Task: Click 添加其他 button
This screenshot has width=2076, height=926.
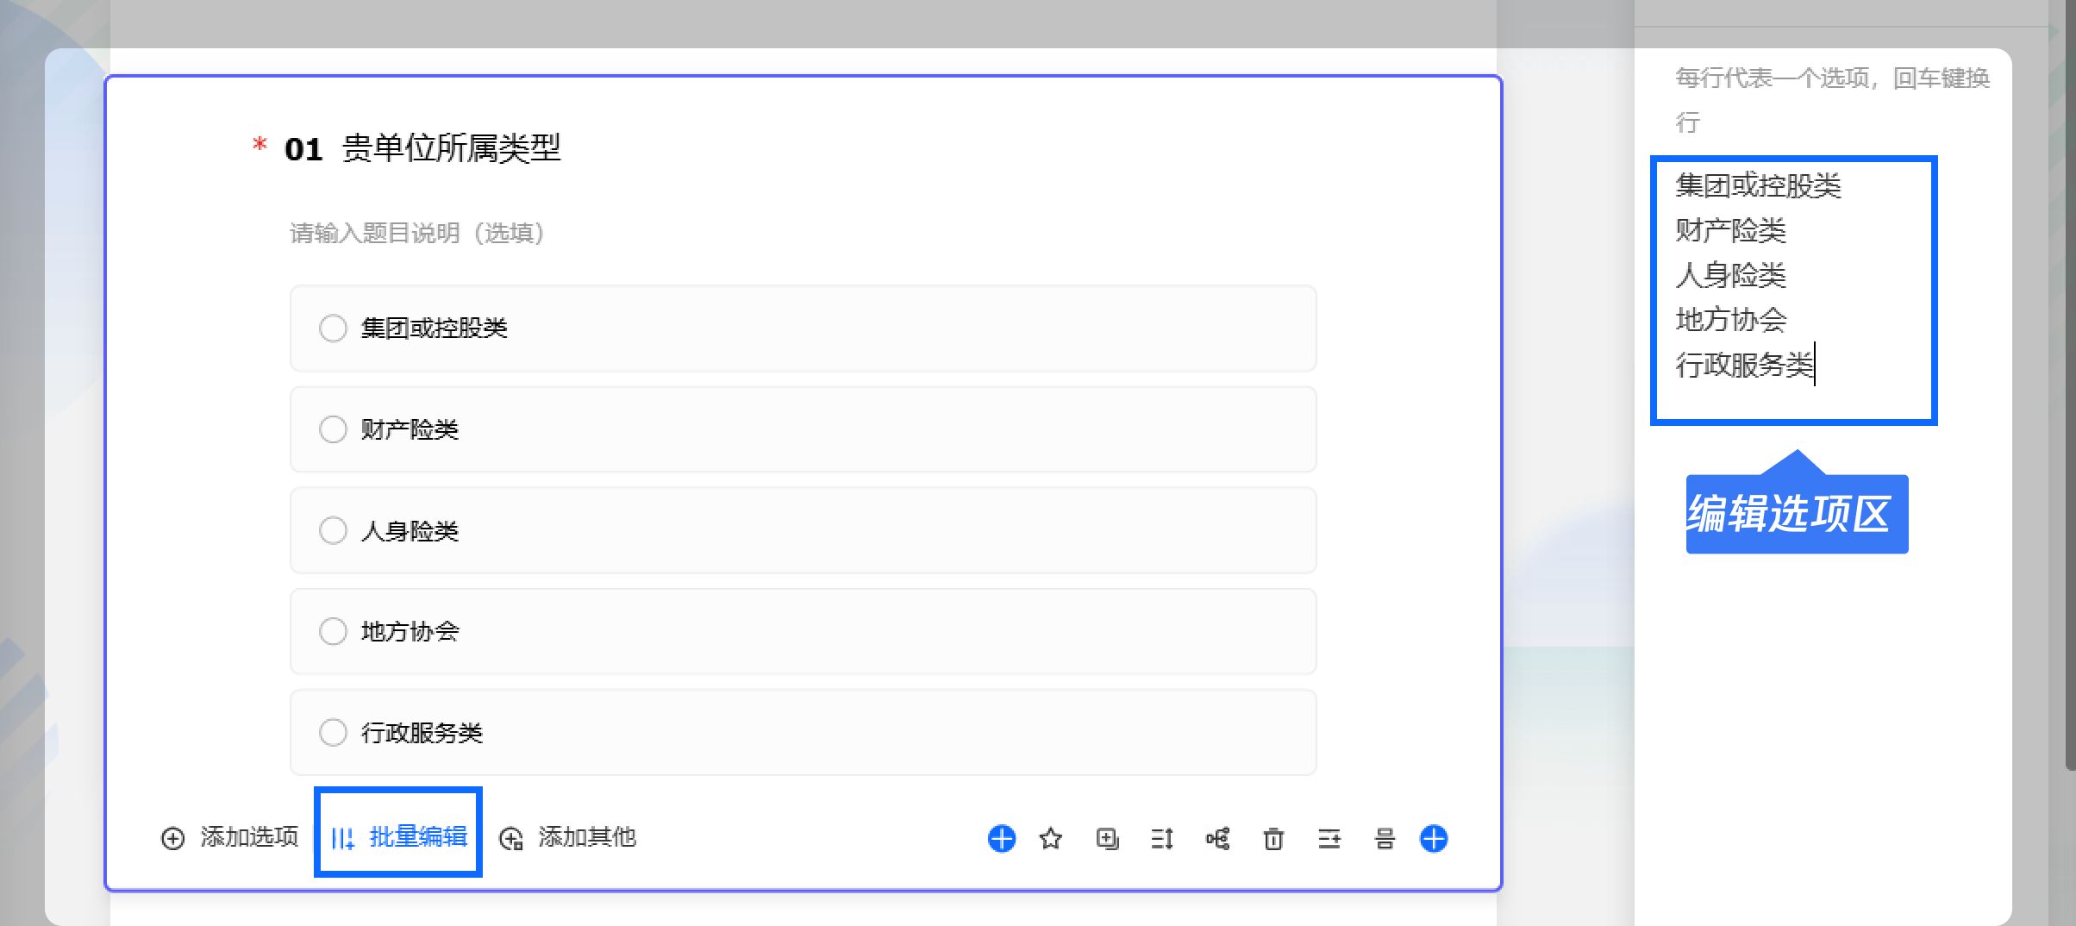Action: pos(567,837)
